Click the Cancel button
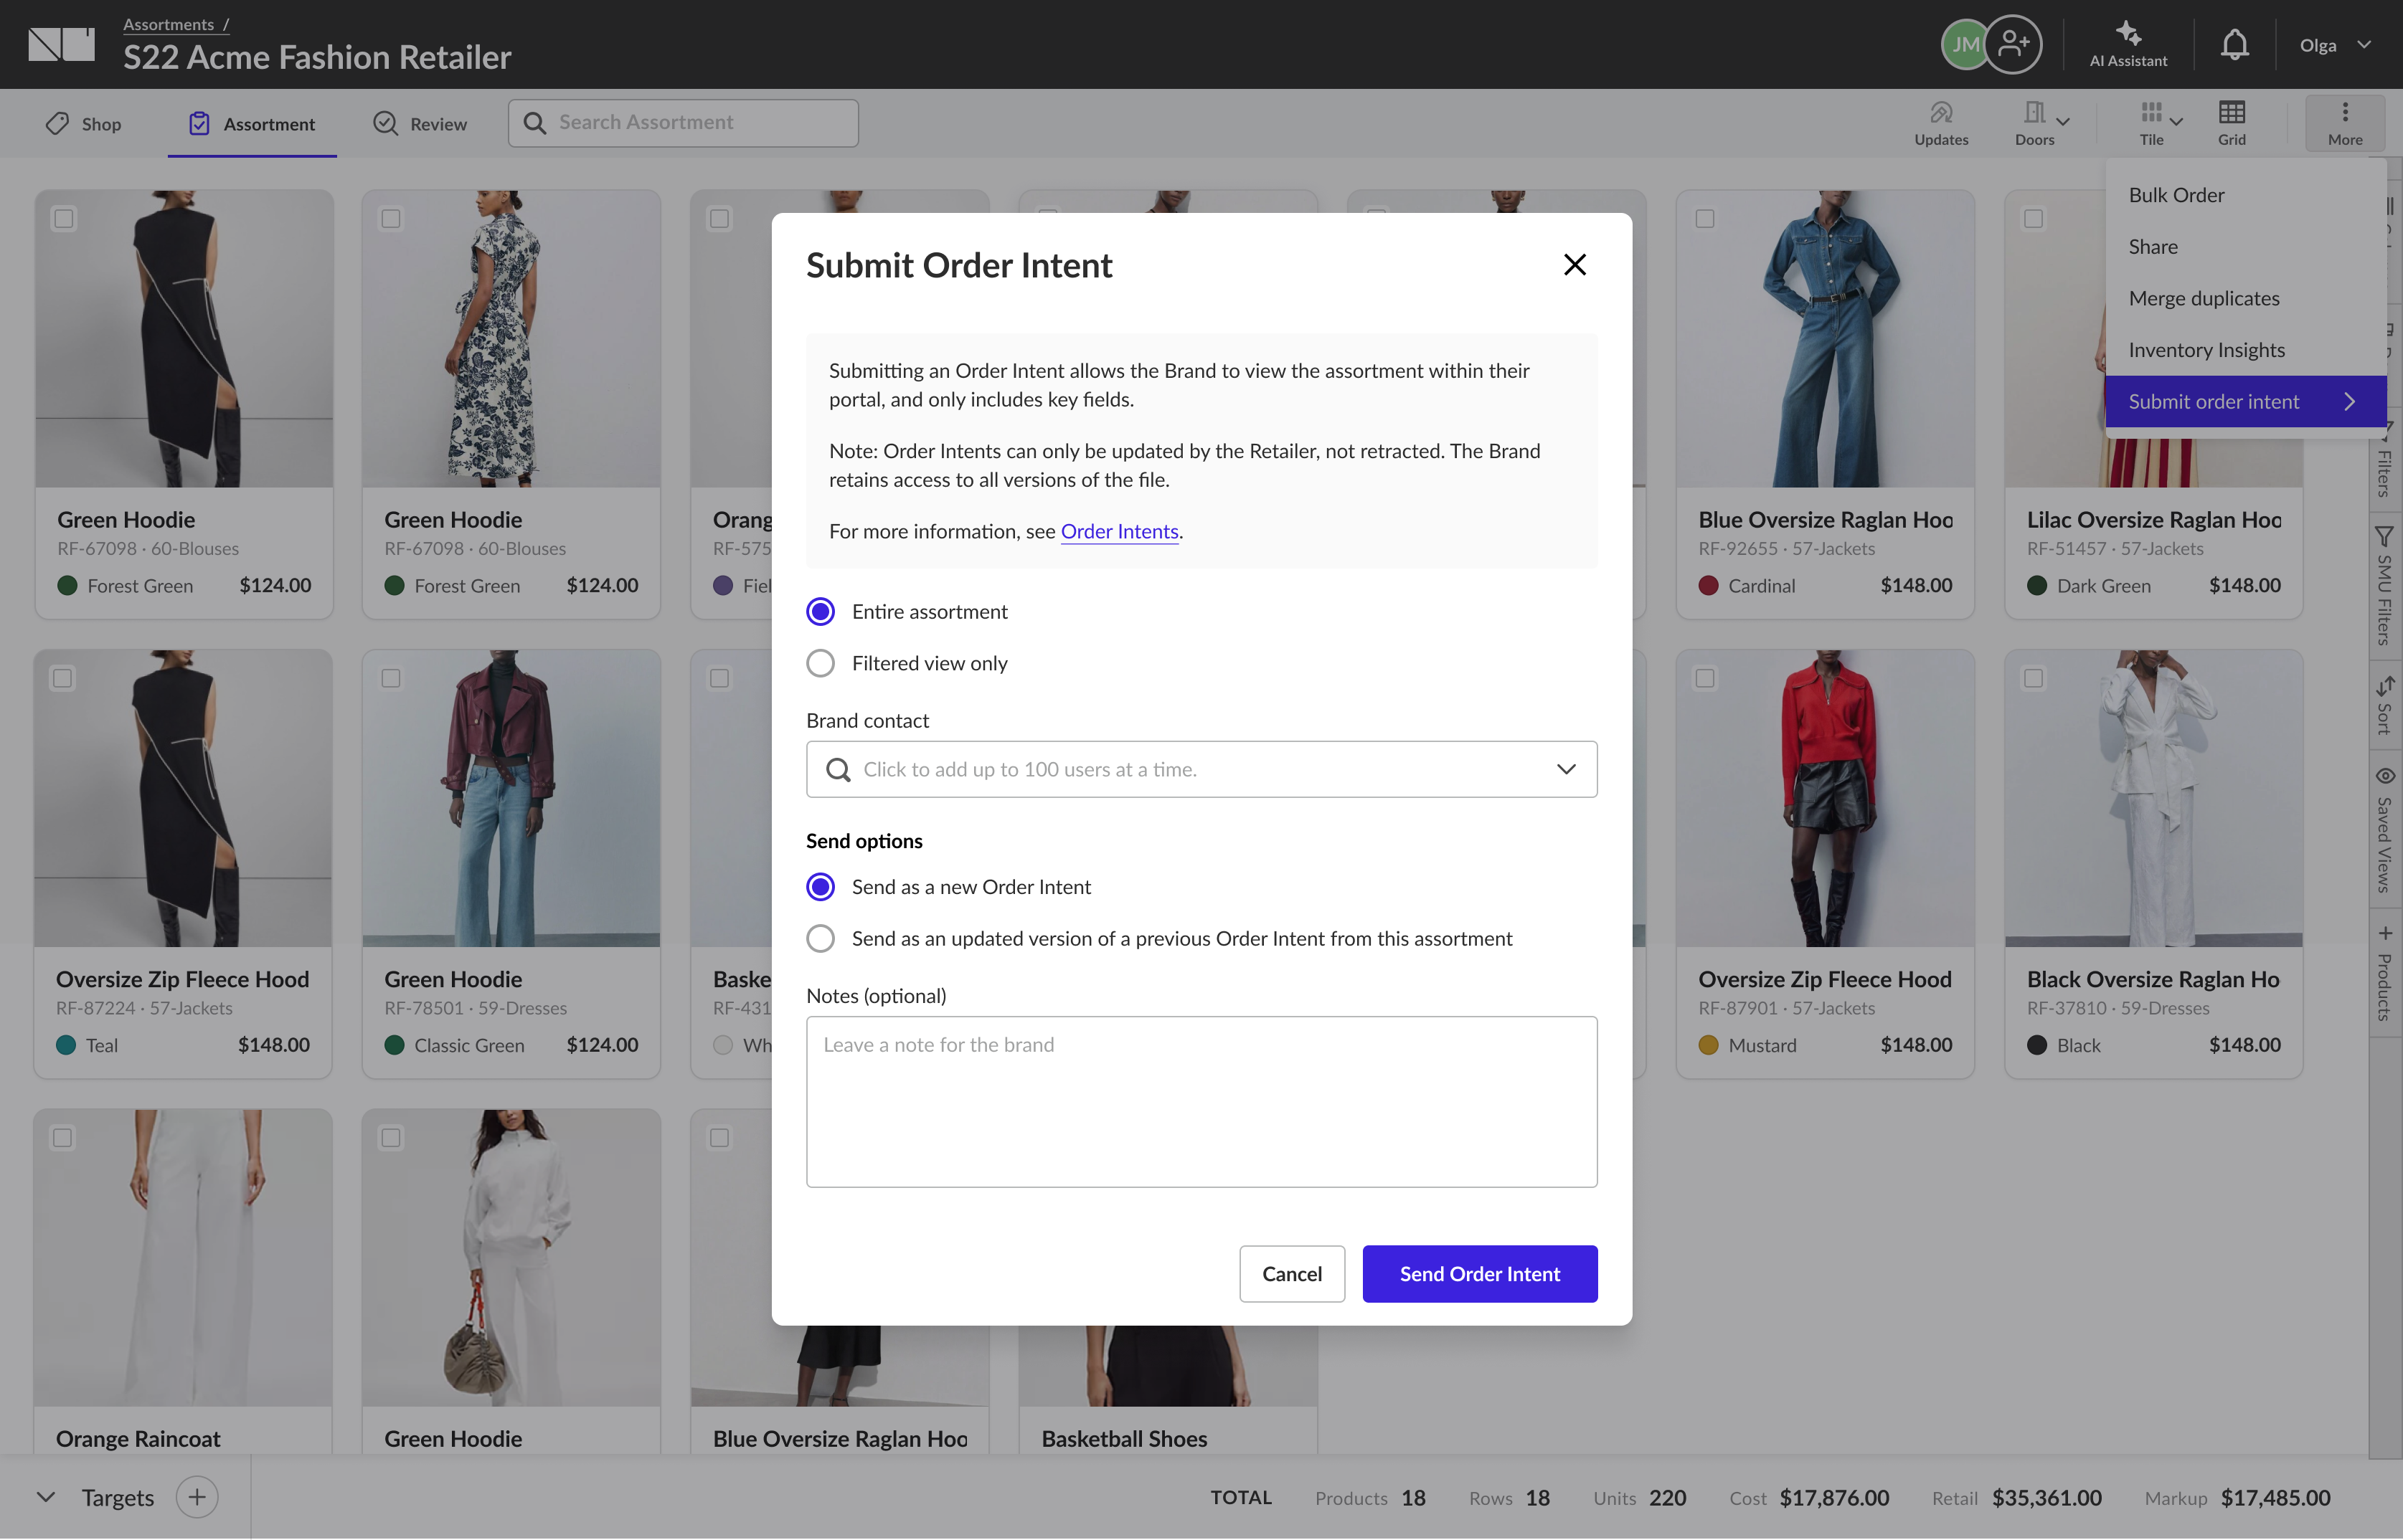Screen dimensions: 2403x1540 coord(1292,1273)
